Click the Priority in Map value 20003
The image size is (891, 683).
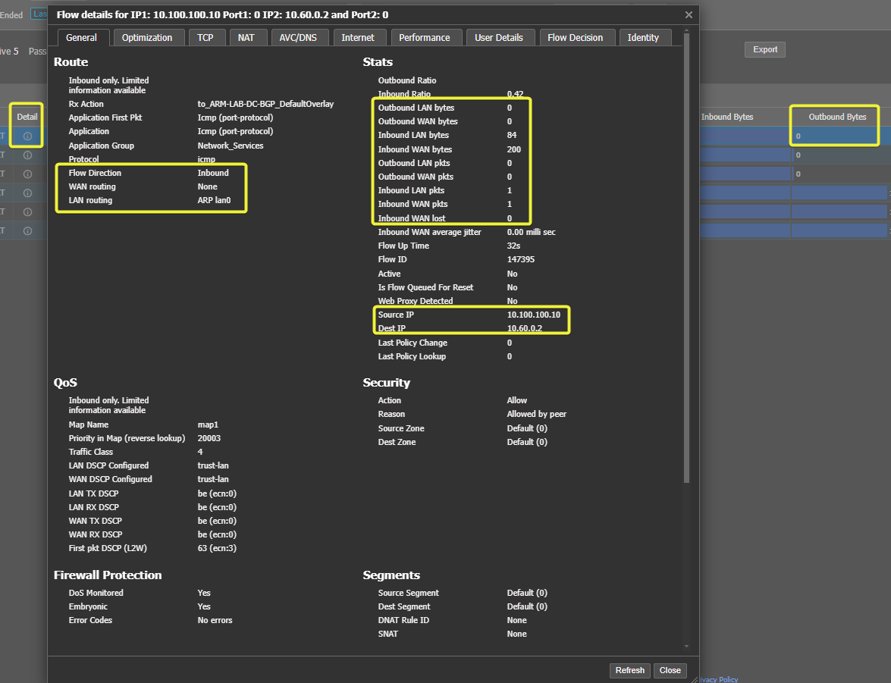tap(209, 439)
